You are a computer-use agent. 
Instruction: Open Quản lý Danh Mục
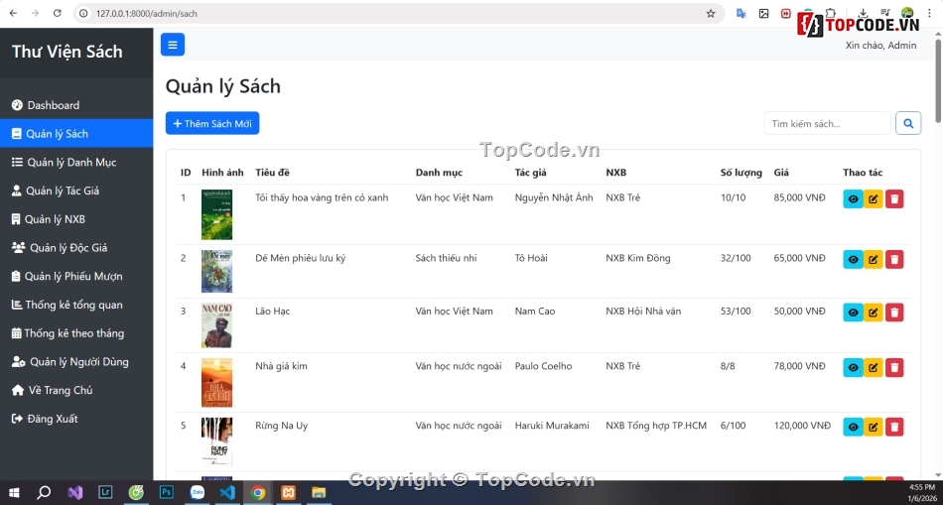76,163
